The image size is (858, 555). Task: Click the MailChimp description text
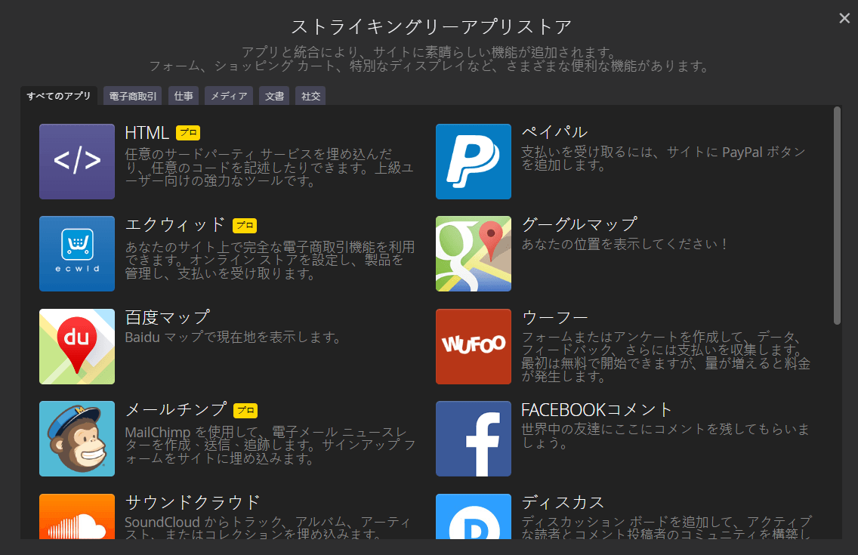click(x=270, y=445)
